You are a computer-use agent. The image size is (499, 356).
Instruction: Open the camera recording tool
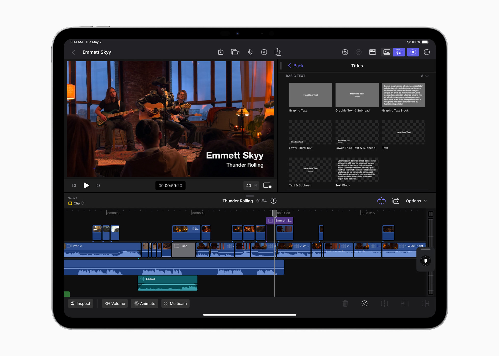pyautogui.click(x=235, y=52)
